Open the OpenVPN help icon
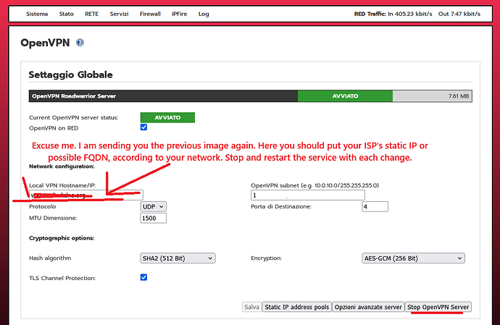 point(80,43)
